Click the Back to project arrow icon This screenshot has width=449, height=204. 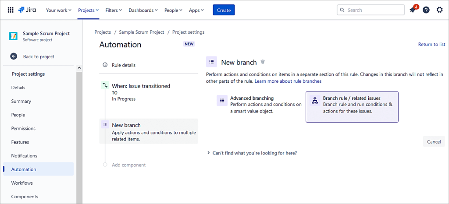(x=14, y=56)
